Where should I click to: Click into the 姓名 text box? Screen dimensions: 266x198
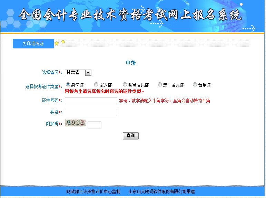coord(91,112)
